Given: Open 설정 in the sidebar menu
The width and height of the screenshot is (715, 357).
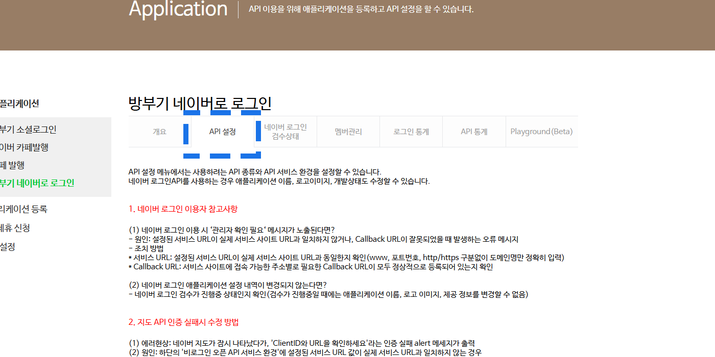Looking at the screenshot, I should 8,247.
